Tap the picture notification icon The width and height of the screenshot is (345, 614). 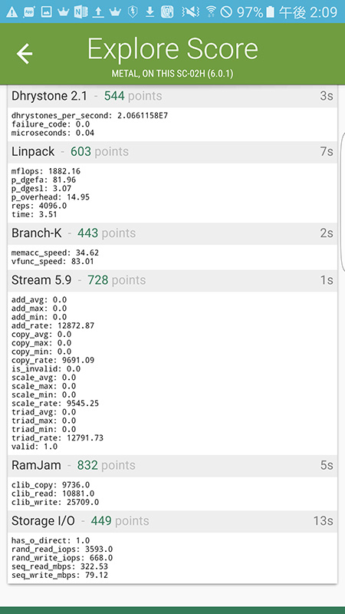click(46, 12)
